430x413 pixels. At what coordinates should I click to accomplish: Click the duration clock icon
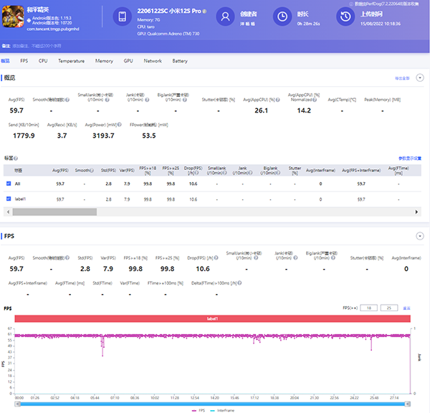click(284, 16)
